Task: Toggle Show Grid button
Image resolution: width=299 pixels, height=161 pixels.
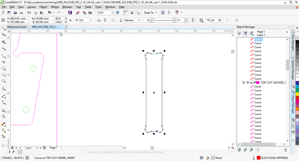Action: pos(132,13)
